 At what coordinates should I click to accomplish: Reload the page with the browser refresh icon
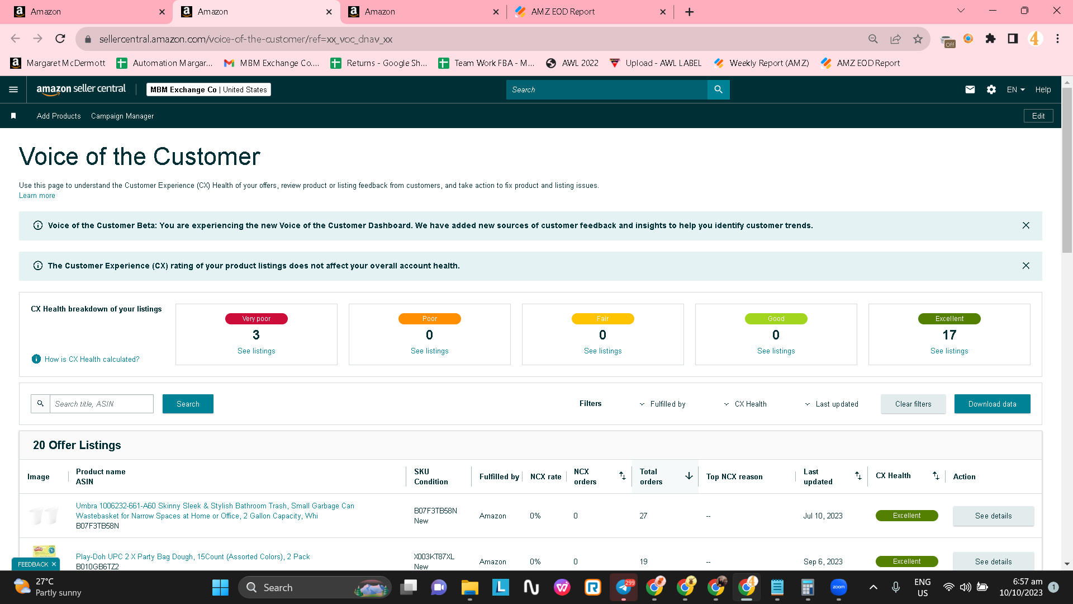click(x=60, y=39)
